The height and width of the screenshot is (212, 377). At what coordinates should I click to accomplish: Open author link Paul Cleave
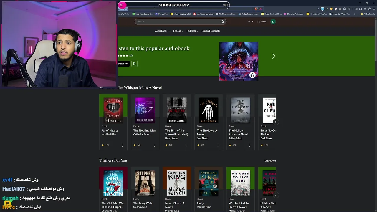coord(266,138)
